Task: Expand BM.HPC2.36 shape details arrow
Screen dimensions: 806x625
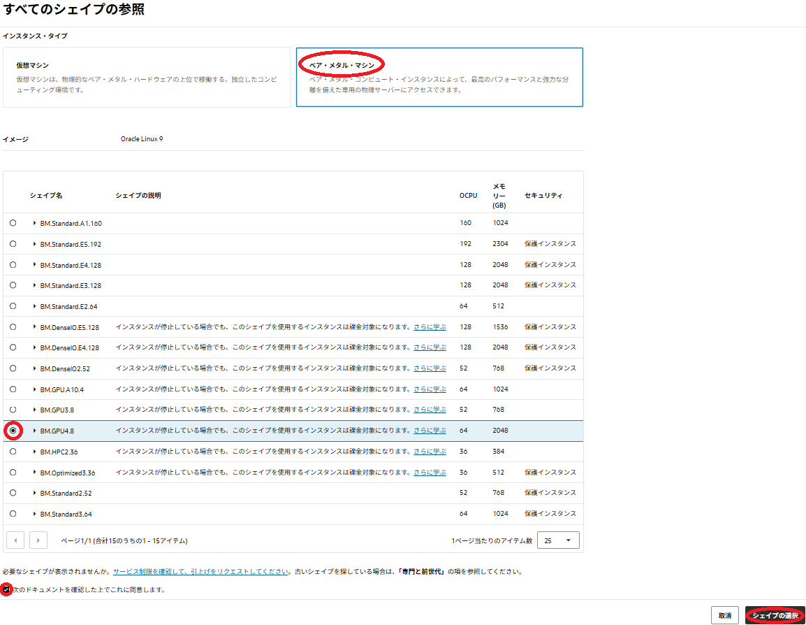Action: (34, 452)
